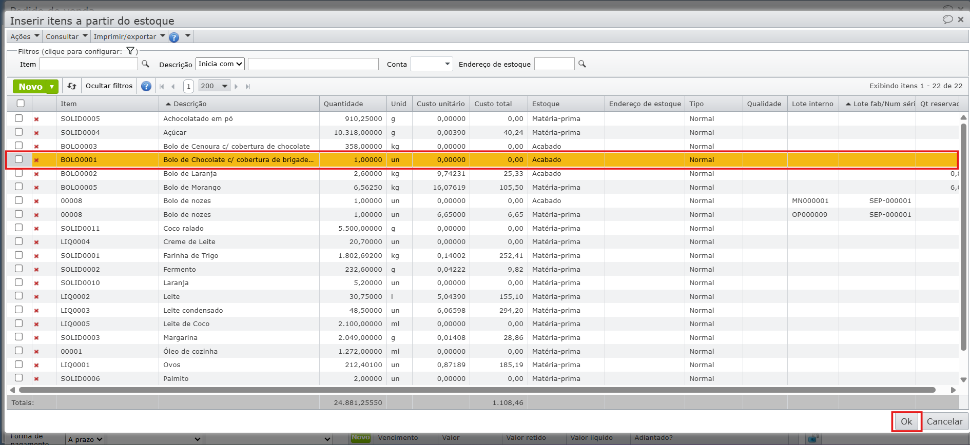Focus the Endereço de estoque input field
This screenshot has height=445, width=970.
tap(554, 64)
